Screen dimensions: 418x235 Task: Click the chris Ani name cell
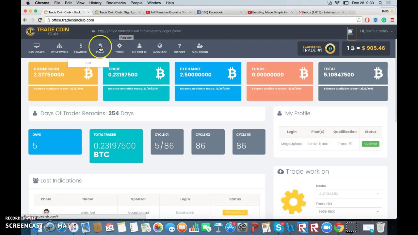pyautogui.click(x=88, y=212)
